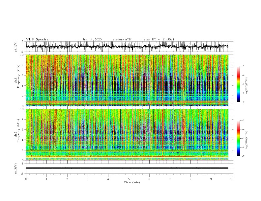Click time axis tick label "10"
Screen dimensions: 261x201
[232, 179]
